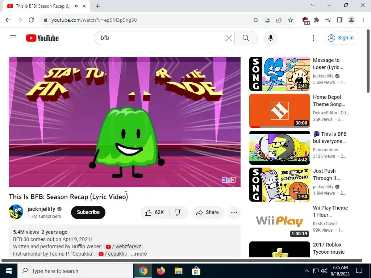Open YouTube settings three-dot menu

[x=313, y=38]
